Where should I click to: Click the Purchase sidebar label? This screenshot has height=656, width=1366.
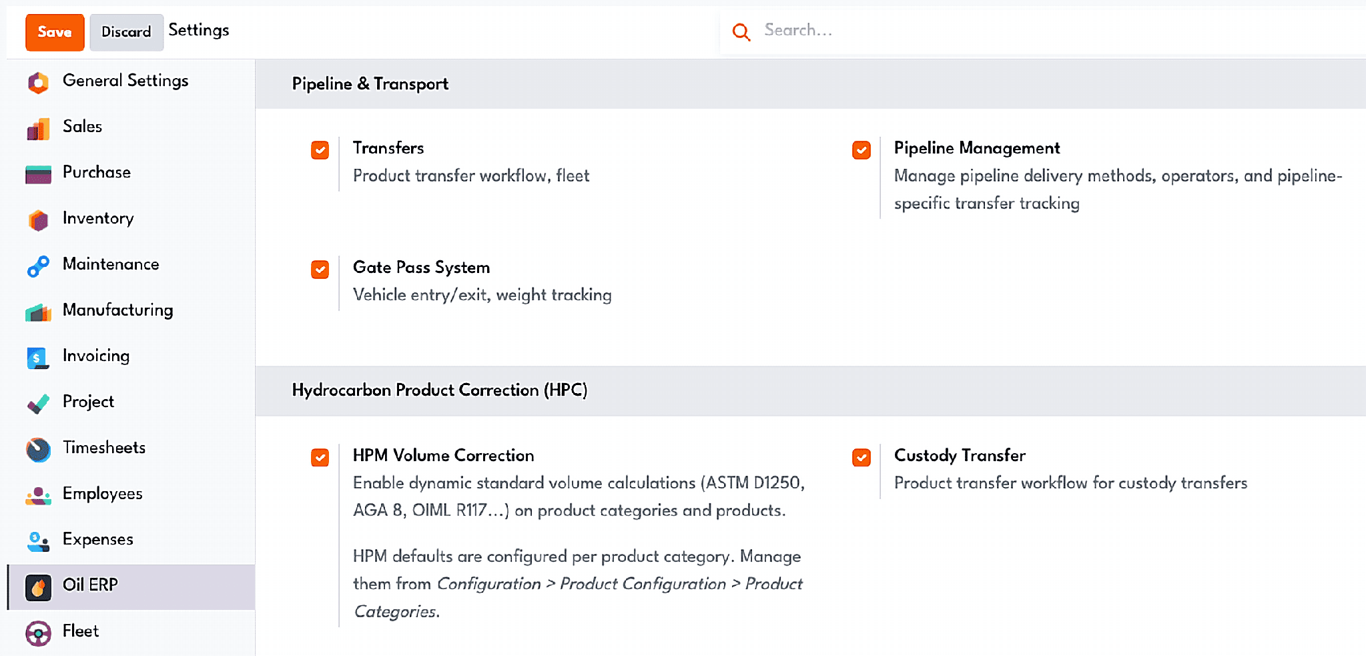[x=97, y=172]
